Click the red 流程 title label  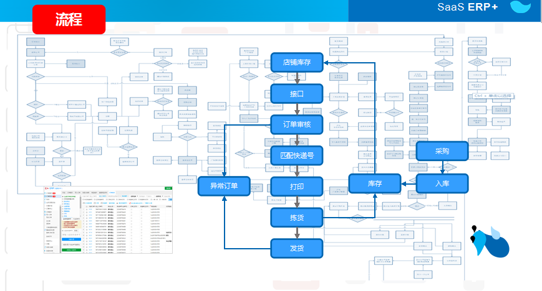coord(69,19)
